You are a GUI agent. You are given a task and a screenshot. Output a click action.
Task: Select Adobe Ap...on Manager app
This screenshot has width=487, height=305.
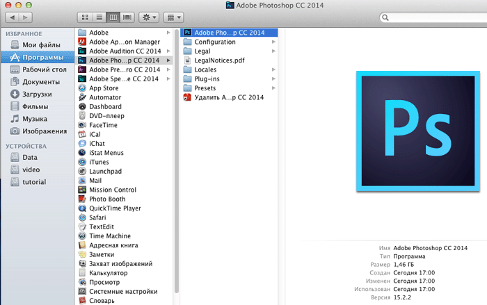[125, 42]
